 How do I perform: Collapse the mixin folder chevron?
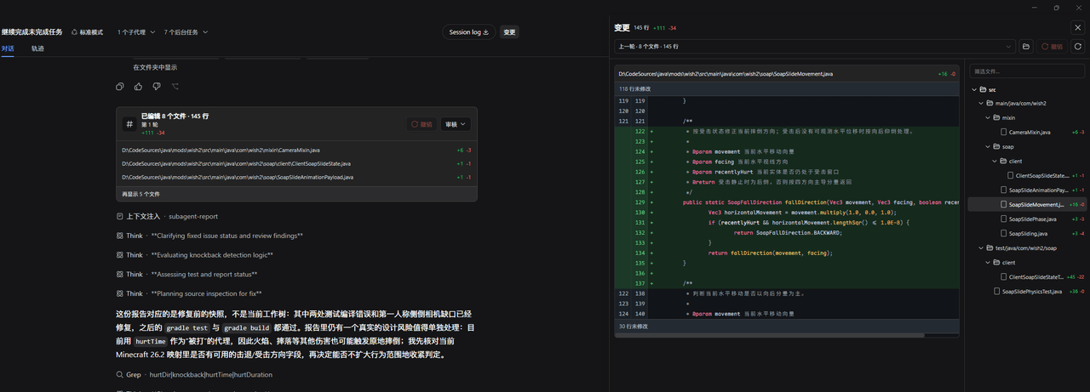click(x=989, y=118)
